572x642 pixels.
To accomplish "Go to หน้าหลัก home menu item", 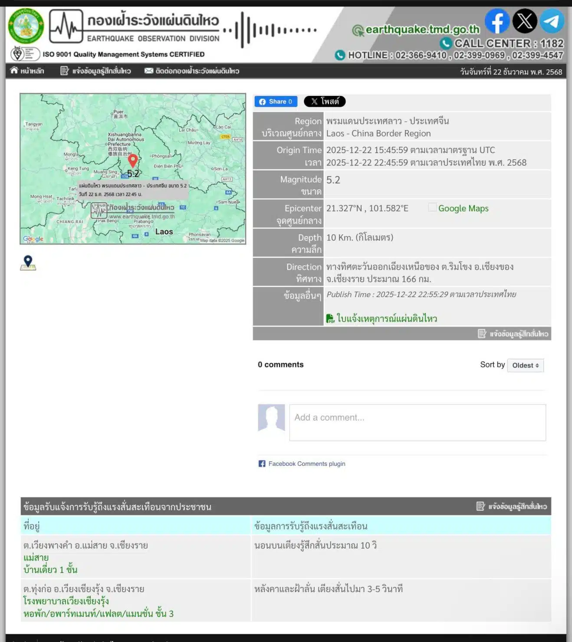I will point(27,71).
